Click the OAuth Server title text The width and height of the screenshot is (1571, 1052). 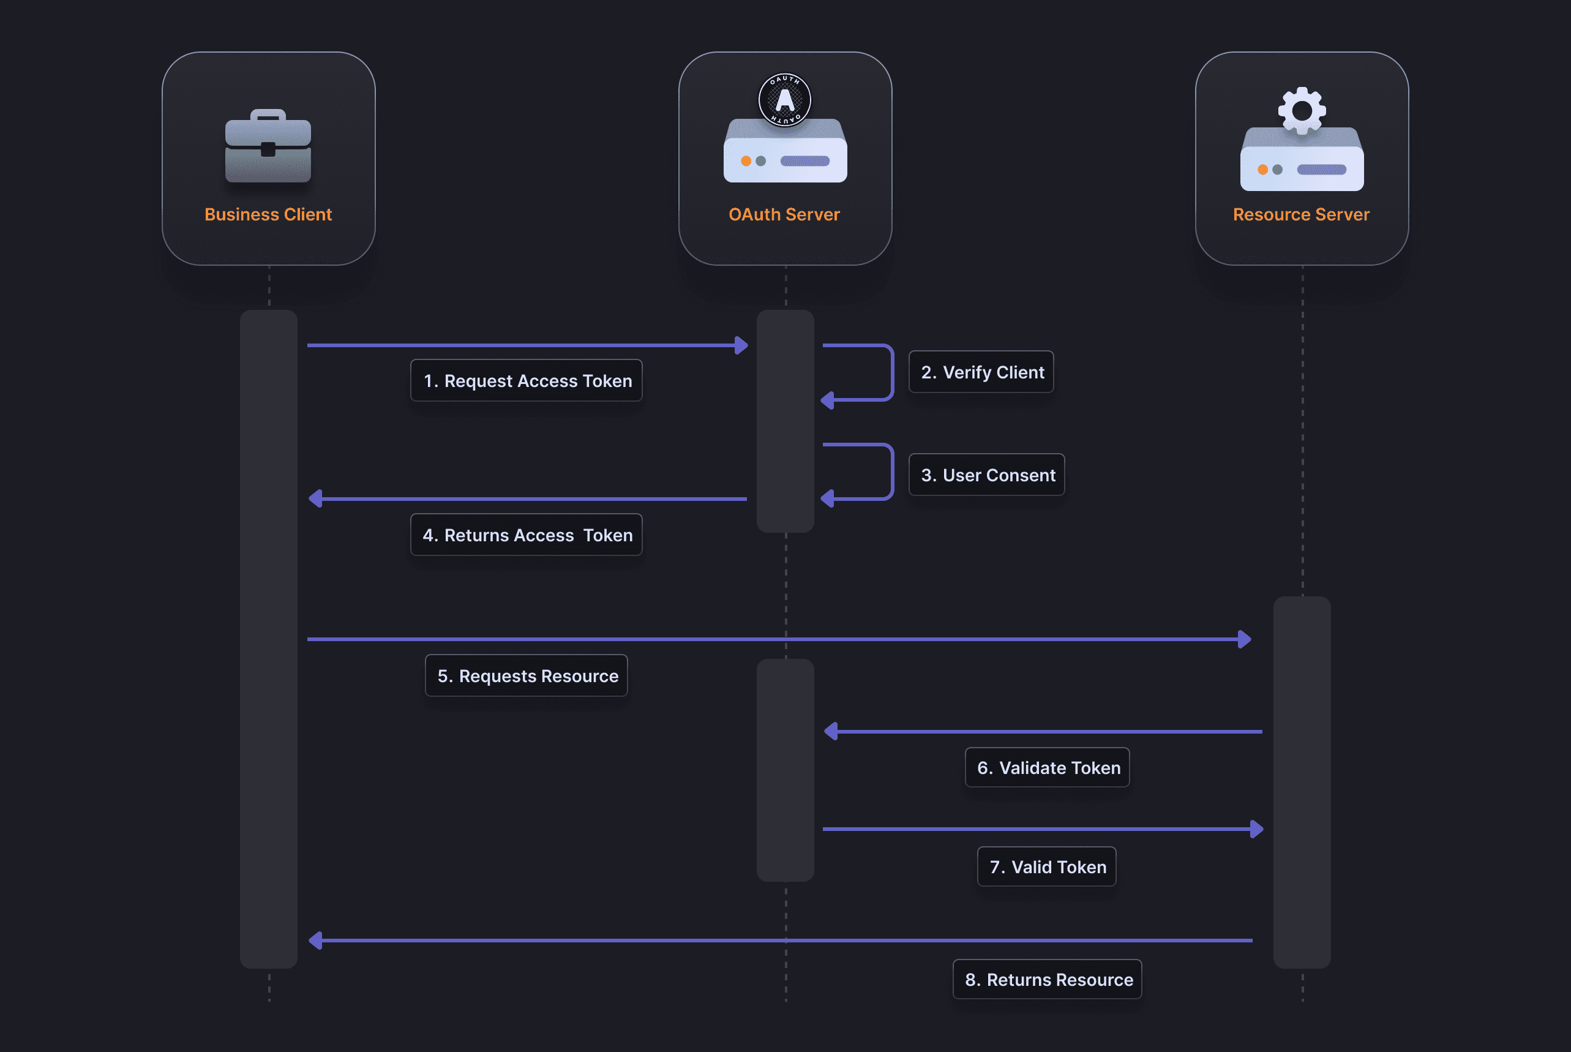(785, 214)
